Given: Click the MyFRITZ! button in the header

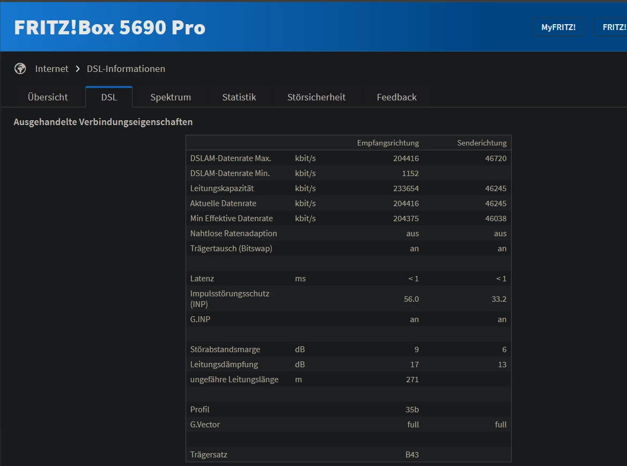Looking at the screenshot, I should (x=558, y=27).
